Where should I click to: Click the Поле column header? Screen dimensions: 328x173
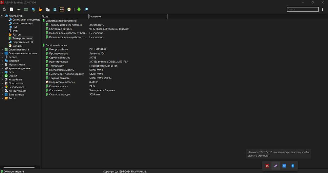coord(65,16)
